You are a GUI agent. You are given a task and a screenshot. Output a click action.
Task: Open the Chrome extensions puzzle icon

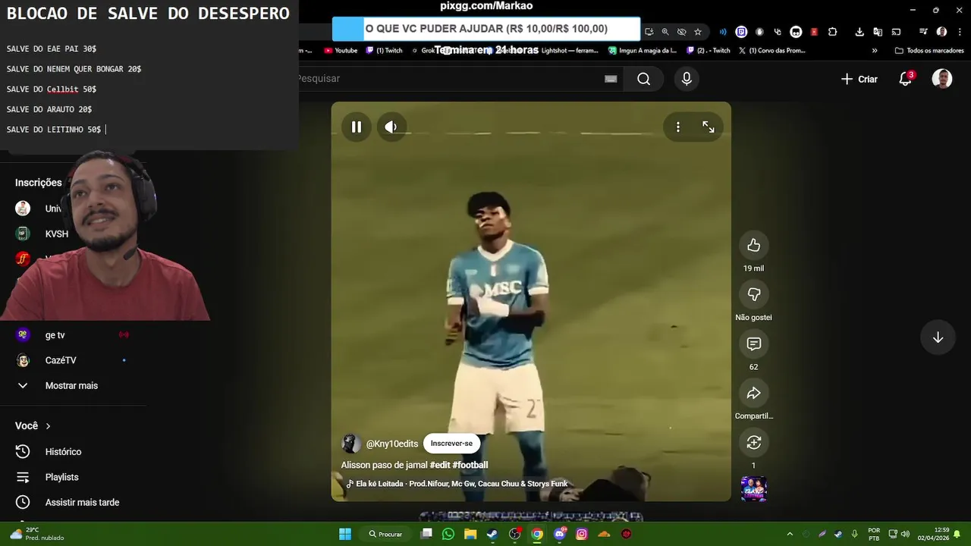coord(832,32)
